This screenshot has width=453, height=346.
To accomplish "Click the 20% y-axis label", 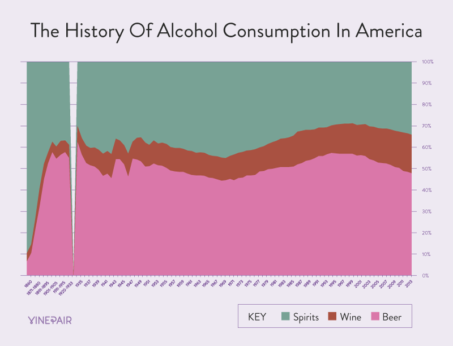I will click(x=427, y=233).
